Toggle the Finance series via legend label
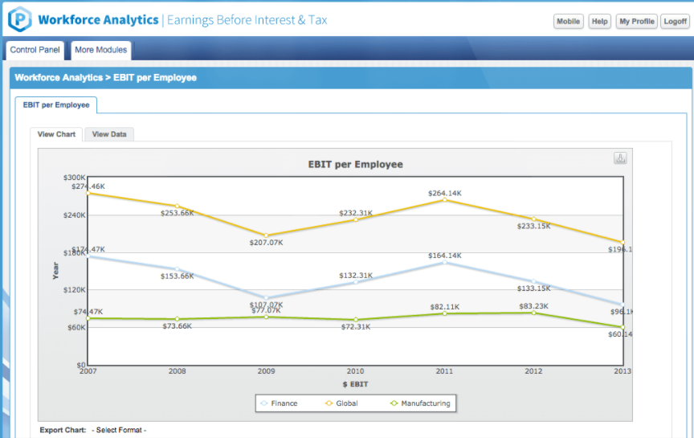694x438 pixels. tap(284, 403)
